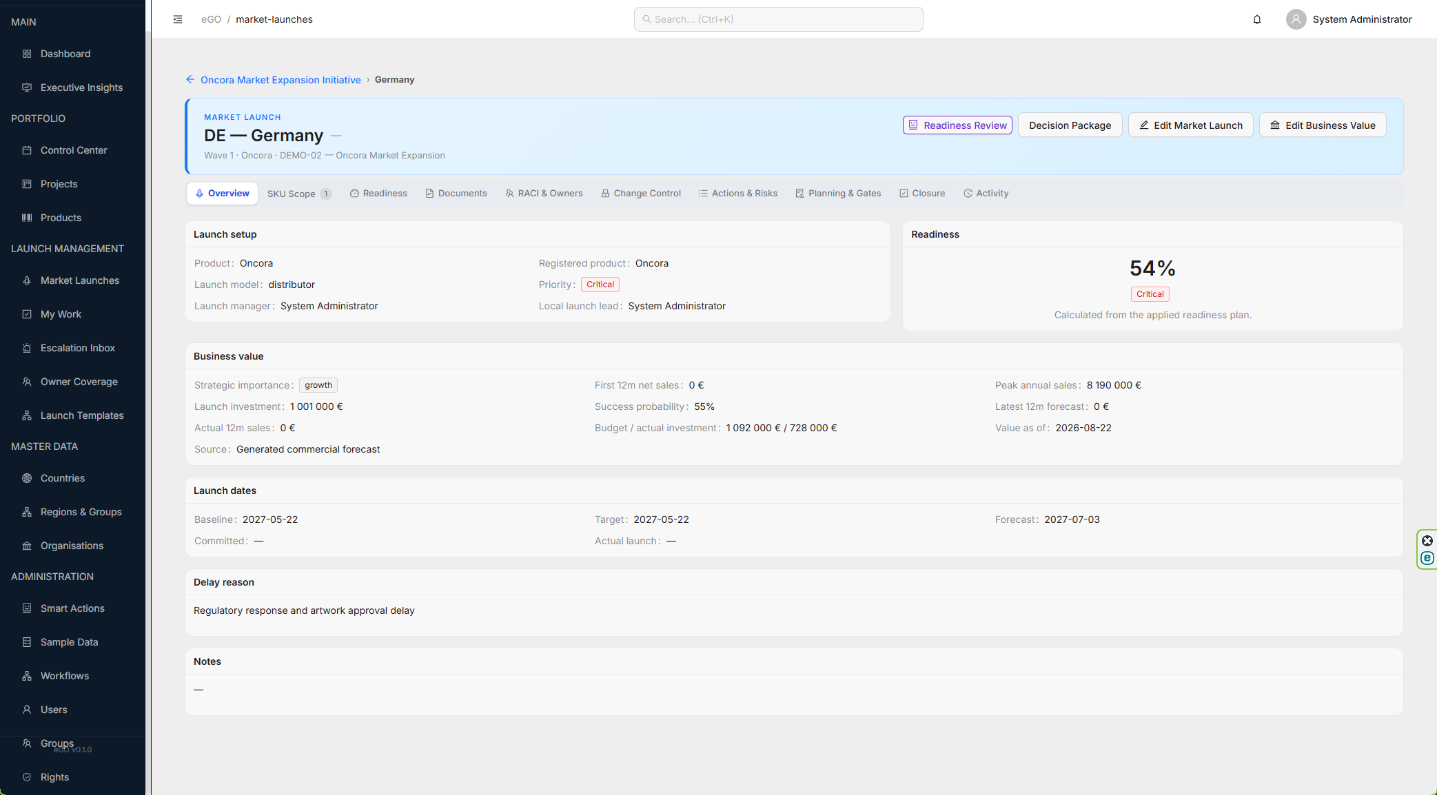The height and width of the screenshot is (795, 1437).
Task: Switch to the Overview tab
Action: click(222, 194)
